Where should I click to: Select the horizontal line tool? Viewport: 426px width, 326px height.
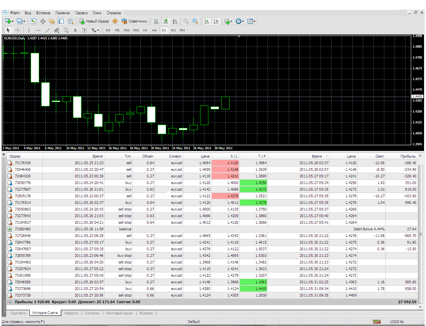point(38,30)
